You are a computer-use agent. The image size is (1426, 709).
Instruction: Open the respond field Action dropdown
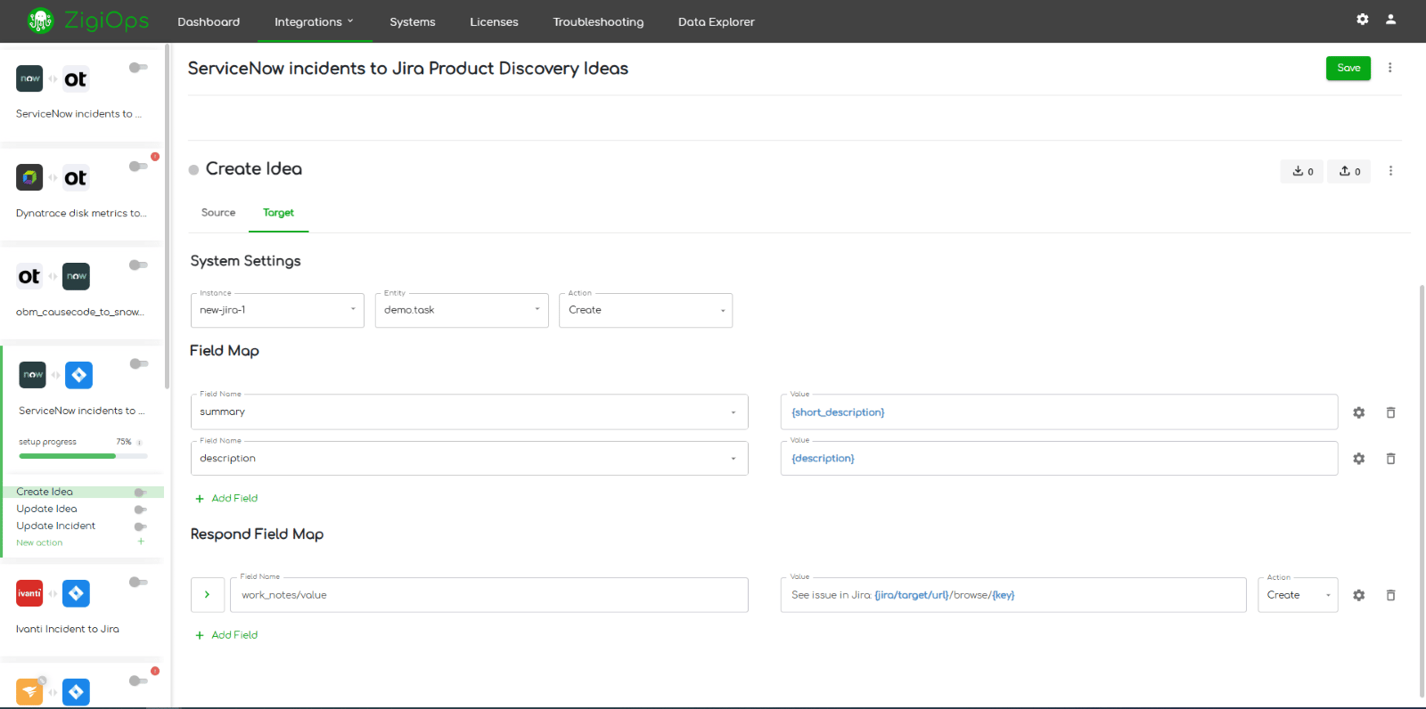pos(1298,595)
